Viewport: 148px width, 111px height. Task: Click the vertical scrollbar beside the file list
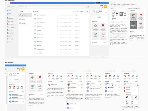[x=89, y=28]
